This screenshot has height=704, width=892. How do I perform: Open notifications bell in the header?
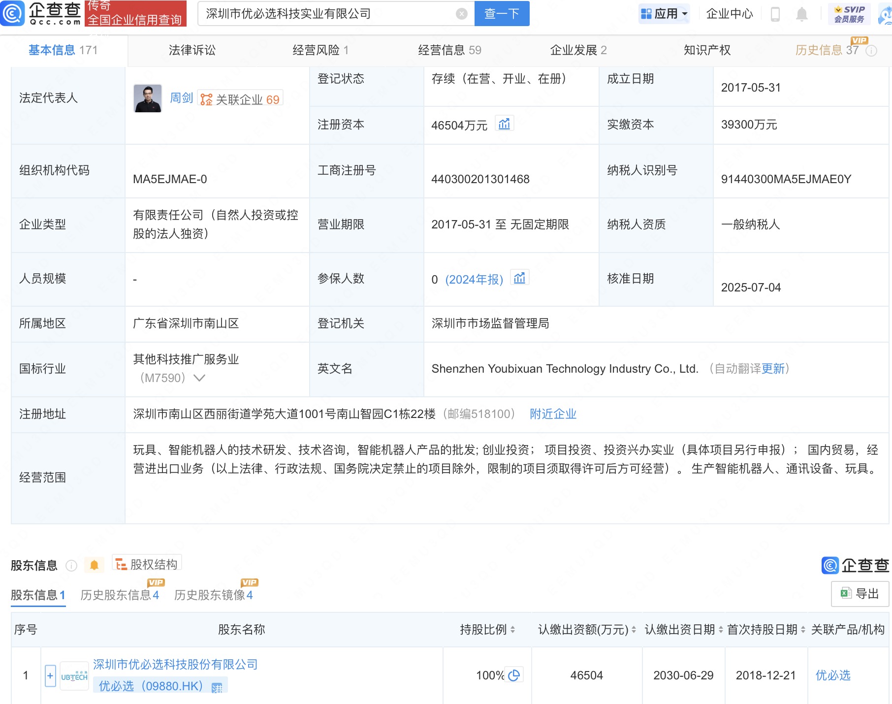pyautogui.click(x=801, y=14)
